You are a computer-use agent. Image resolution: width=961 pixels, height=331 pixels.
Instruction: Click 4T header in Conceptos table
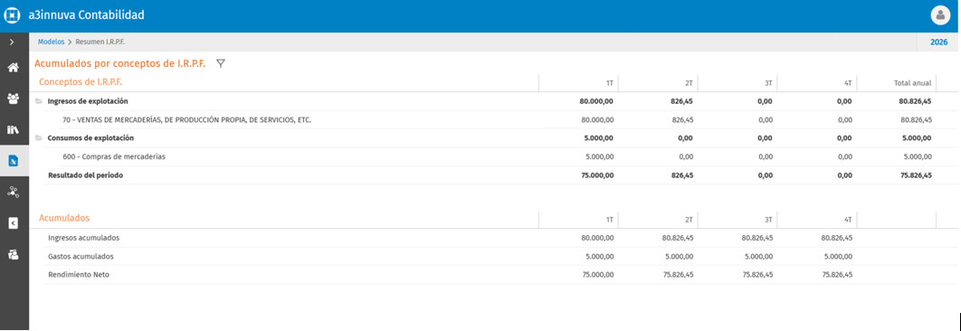[848, 83]
